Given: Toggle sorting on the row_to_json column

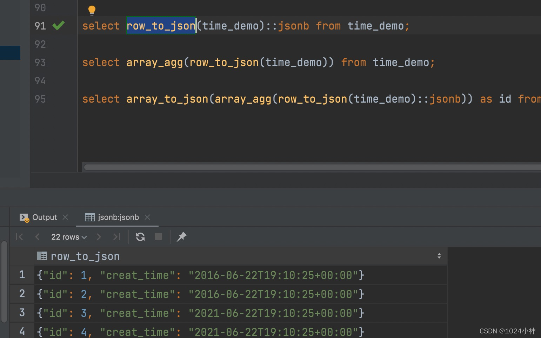Looking at the screenshot, I should click(x=439, y=256).
